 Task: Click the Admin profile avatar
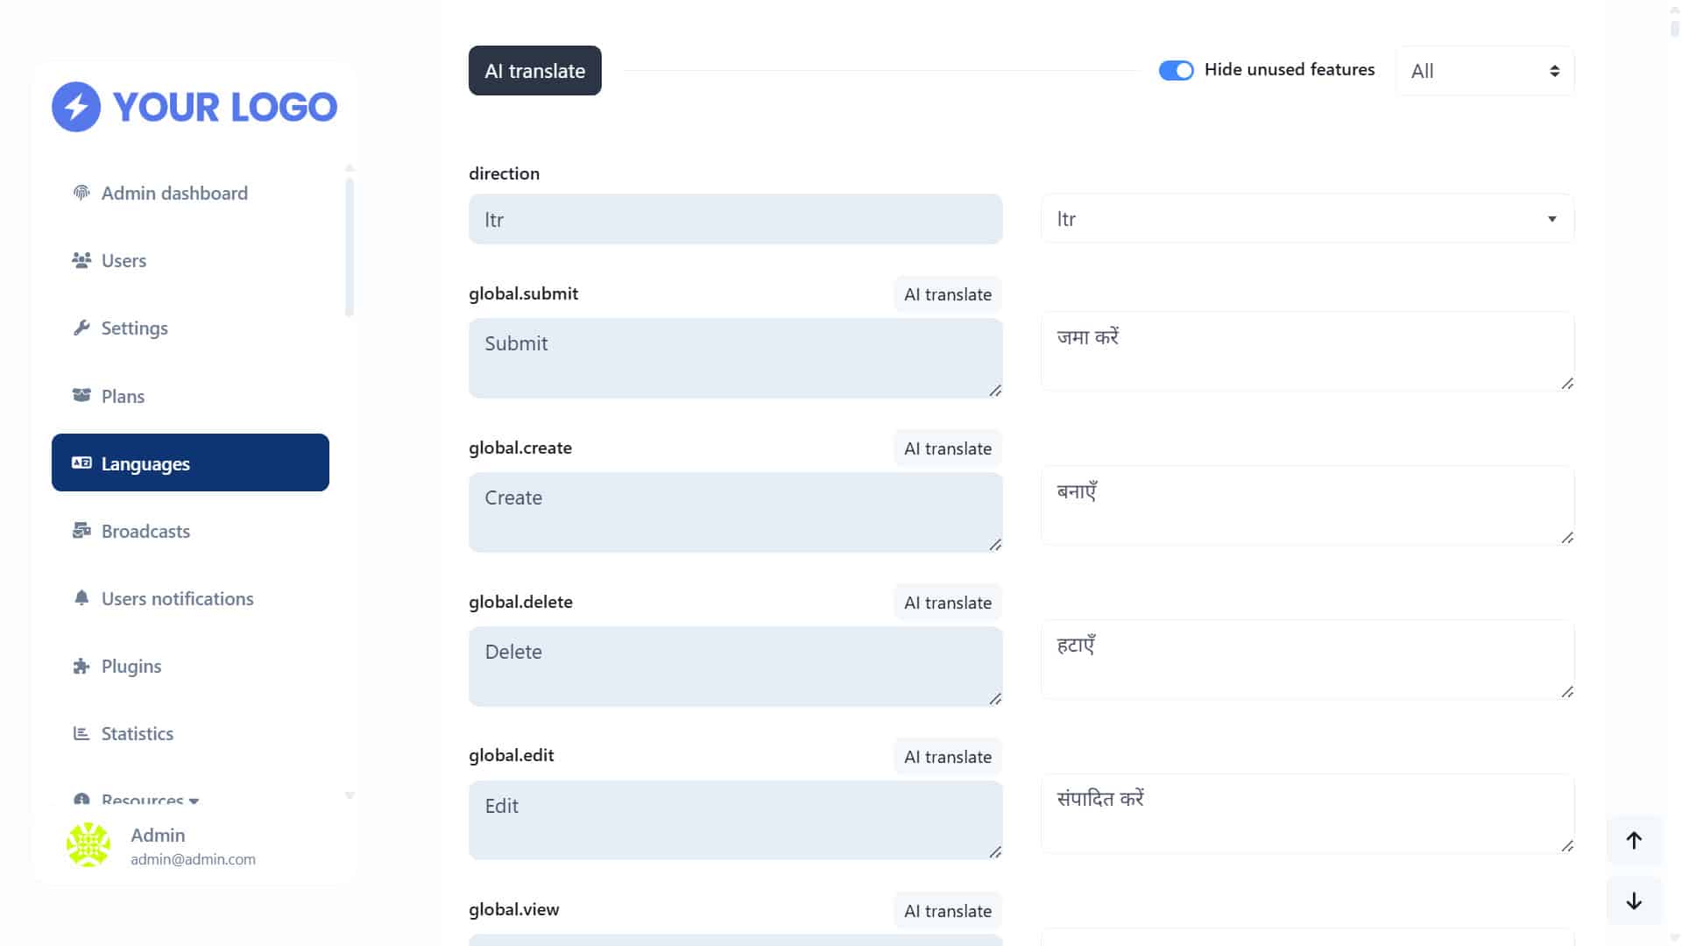(88, 845)
